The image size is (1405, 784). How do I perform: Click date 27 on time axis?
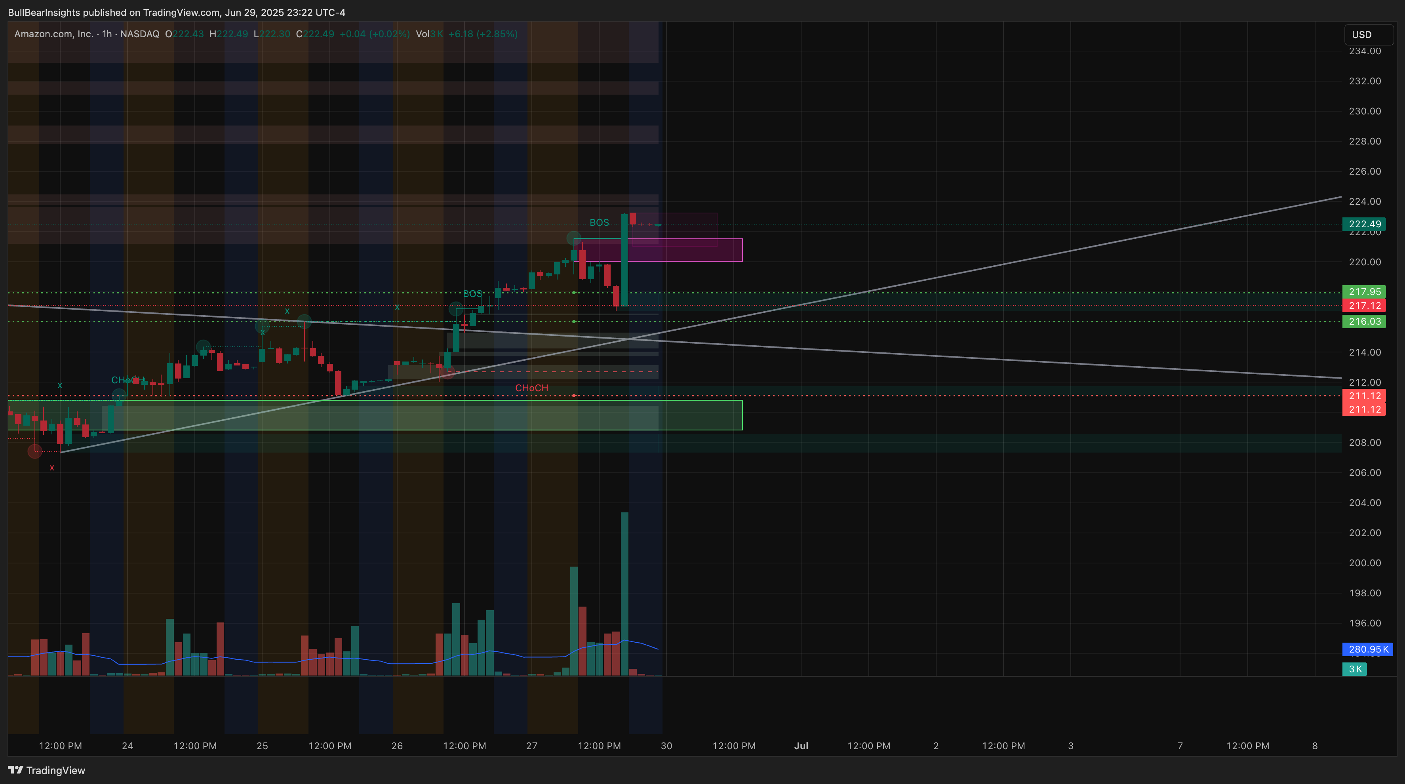coord(531,745)
